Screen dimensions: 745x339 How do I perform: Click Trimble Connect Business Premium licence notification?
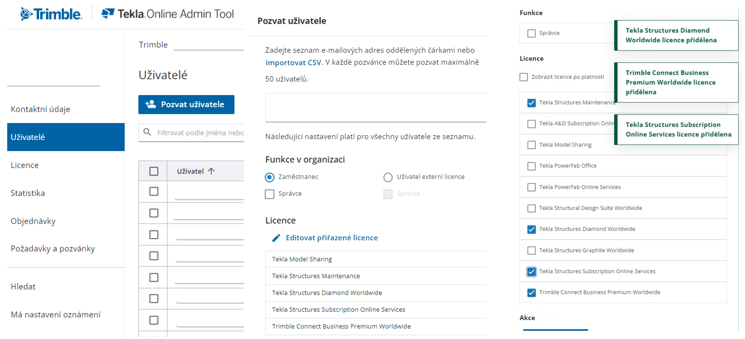[x=676, y=82]
